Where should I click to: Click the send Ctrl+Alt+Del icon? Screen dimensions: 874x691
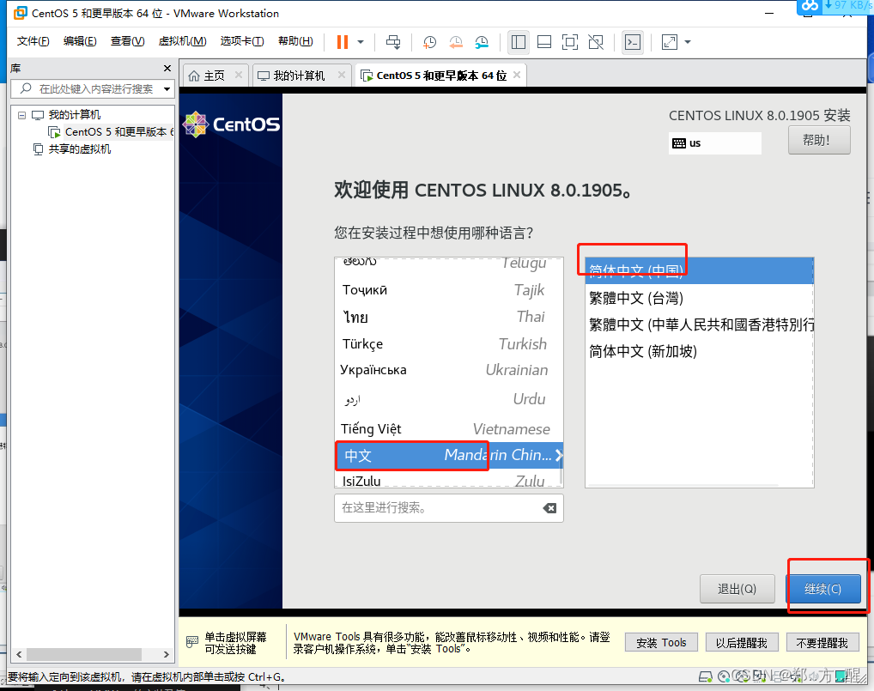393,42
